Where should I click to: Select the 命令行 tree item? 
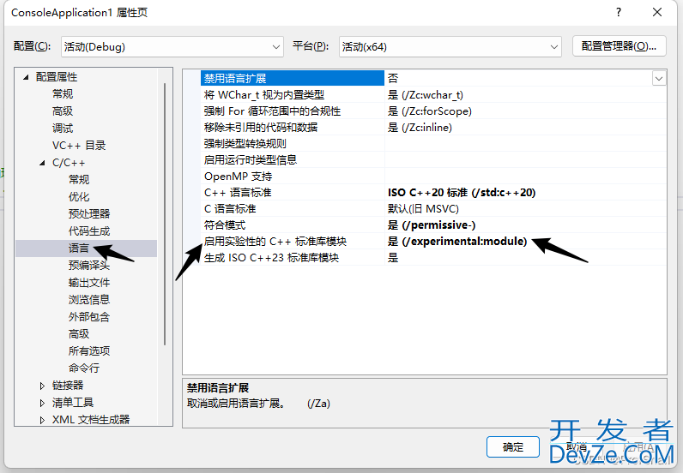coord(84,368)
